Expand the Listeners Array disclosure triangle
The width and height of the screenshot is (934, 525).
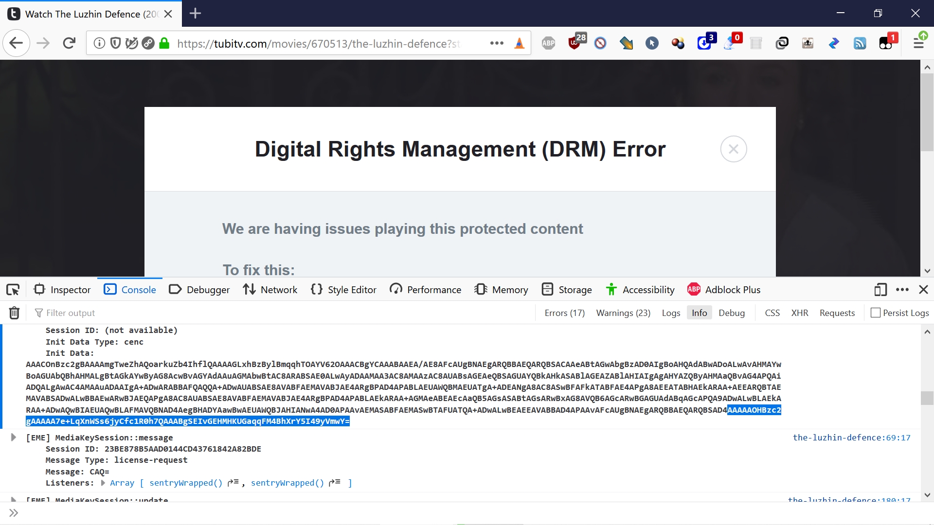tap(103, 483)
